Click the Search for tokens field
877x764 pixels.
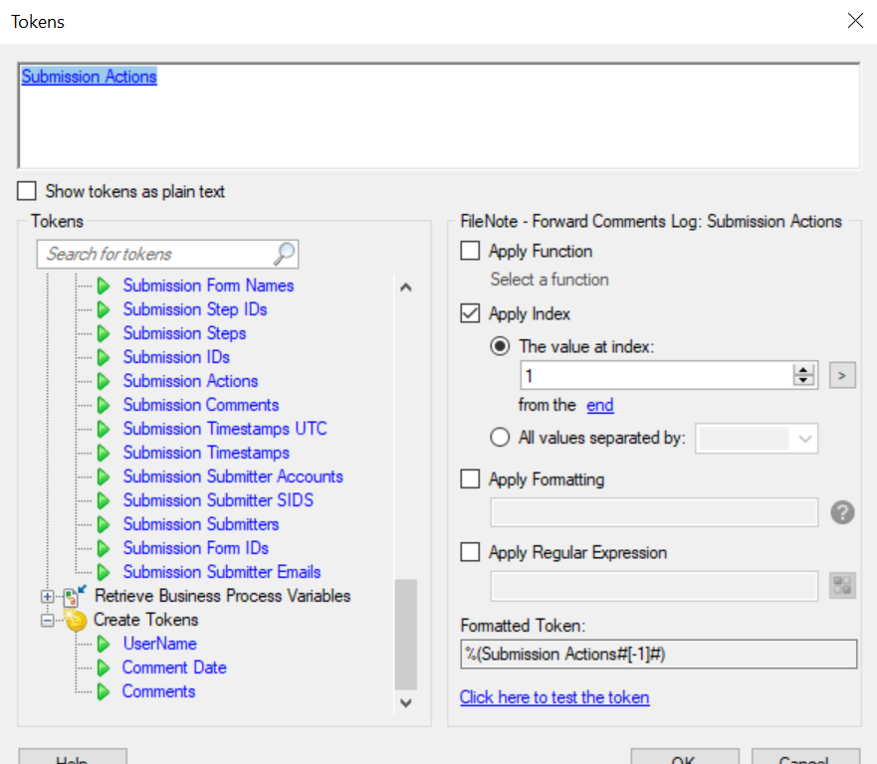click(x=159, y=255)
